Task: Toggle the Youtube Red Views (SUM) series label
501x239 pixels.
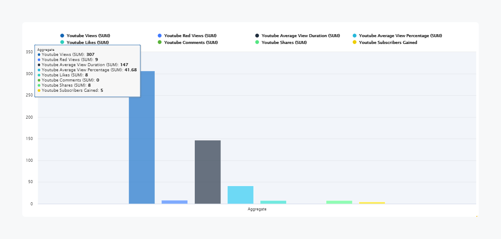Action: pyautogui.click(x=190, y=36)
